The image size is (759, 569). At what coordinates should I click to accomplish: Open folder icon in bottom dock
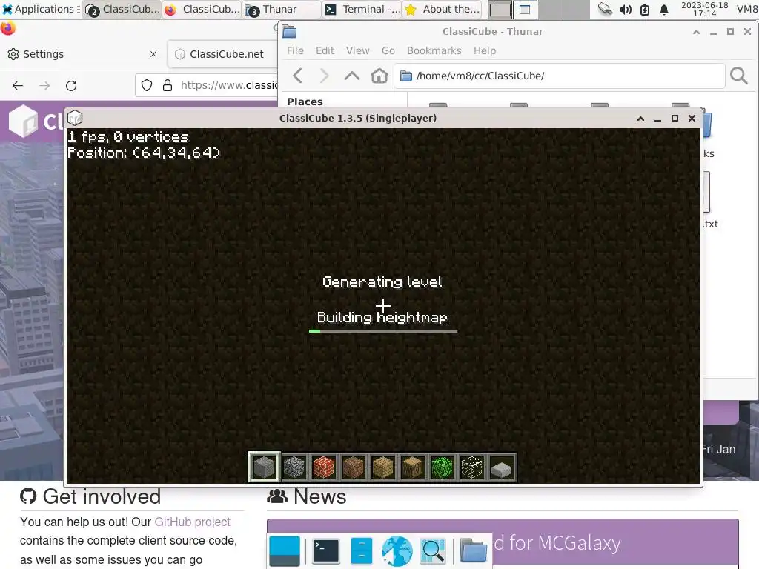[x=473, y=550]
